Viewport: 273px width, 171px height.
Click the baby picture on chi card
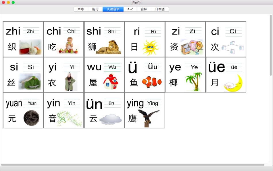[69, 45]
